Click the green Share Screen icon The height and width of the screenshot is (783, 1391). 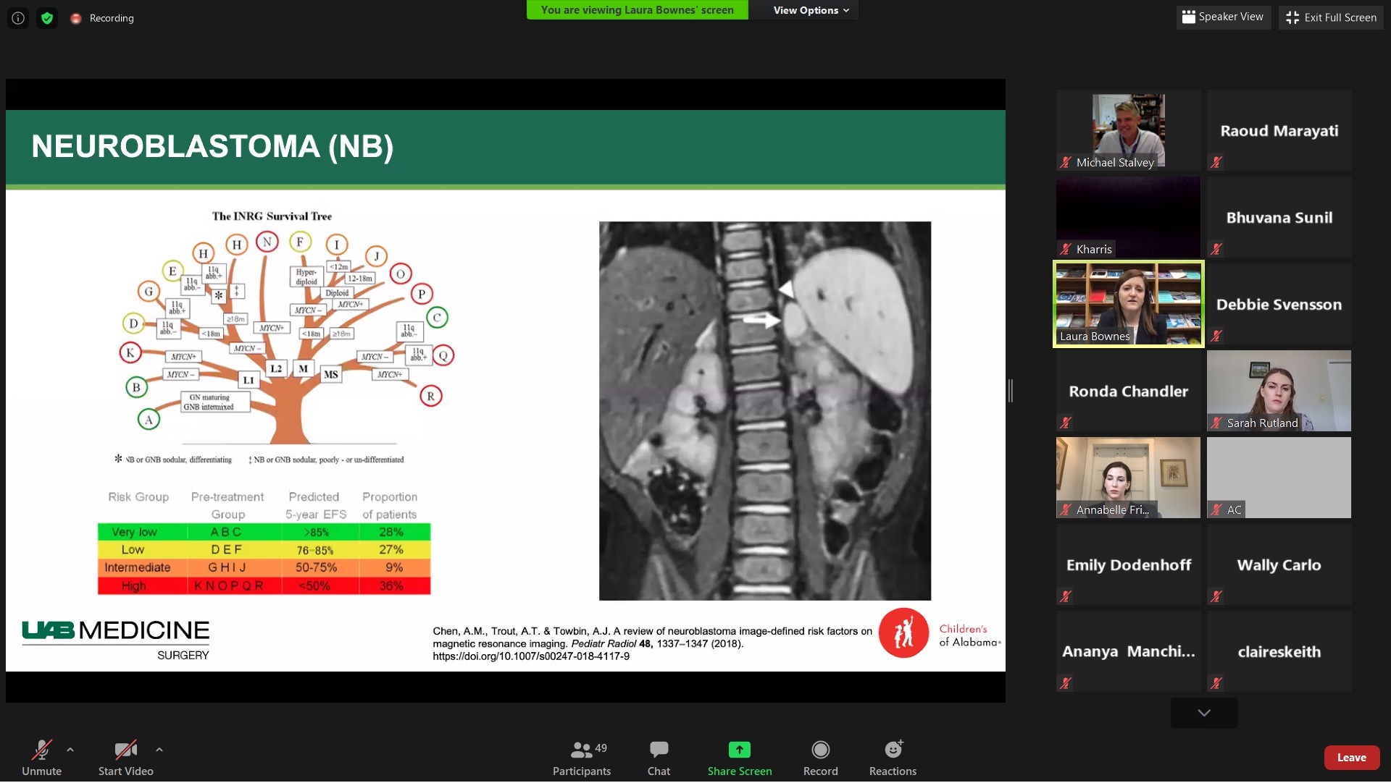point(739,750)
